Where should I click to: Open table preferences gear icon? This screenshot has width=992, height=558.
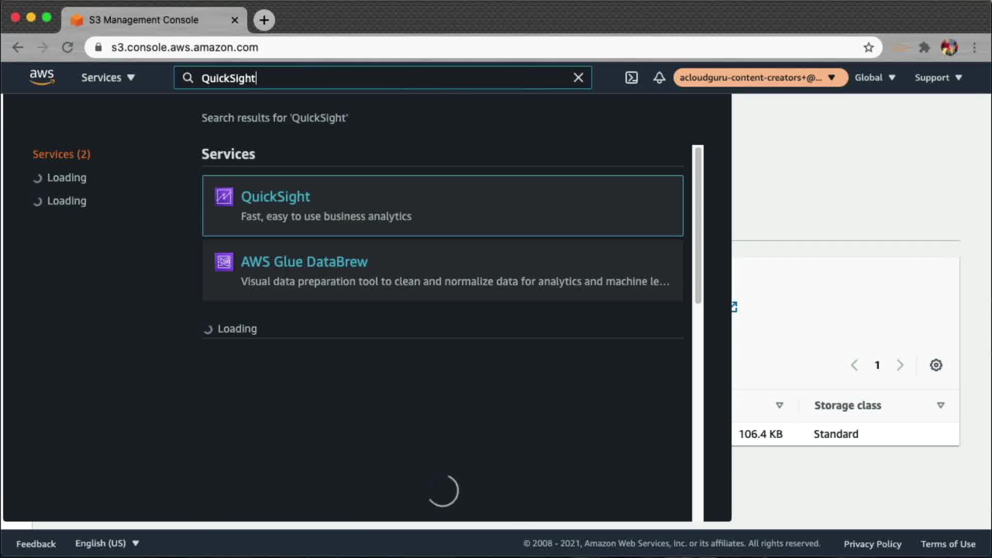pos(936,365)
